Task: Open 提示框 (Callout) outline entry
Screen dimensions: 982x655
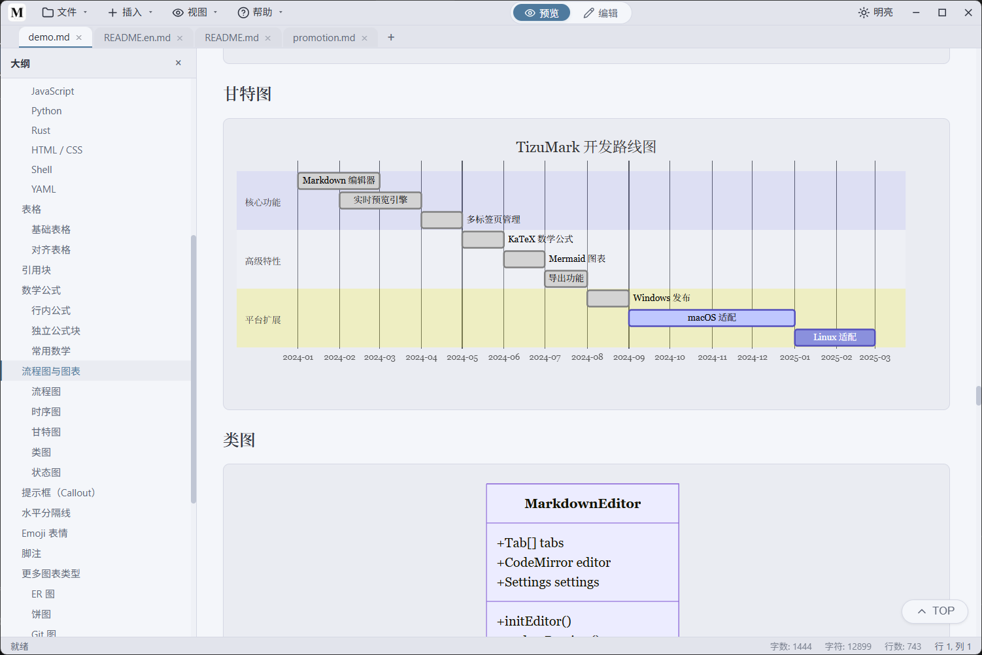Action: (x=58, y=492)
